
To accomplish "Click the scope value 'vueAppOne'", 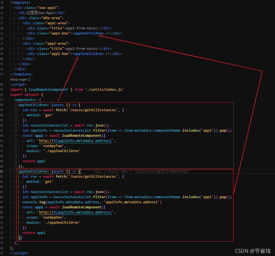I will [53, 217].
